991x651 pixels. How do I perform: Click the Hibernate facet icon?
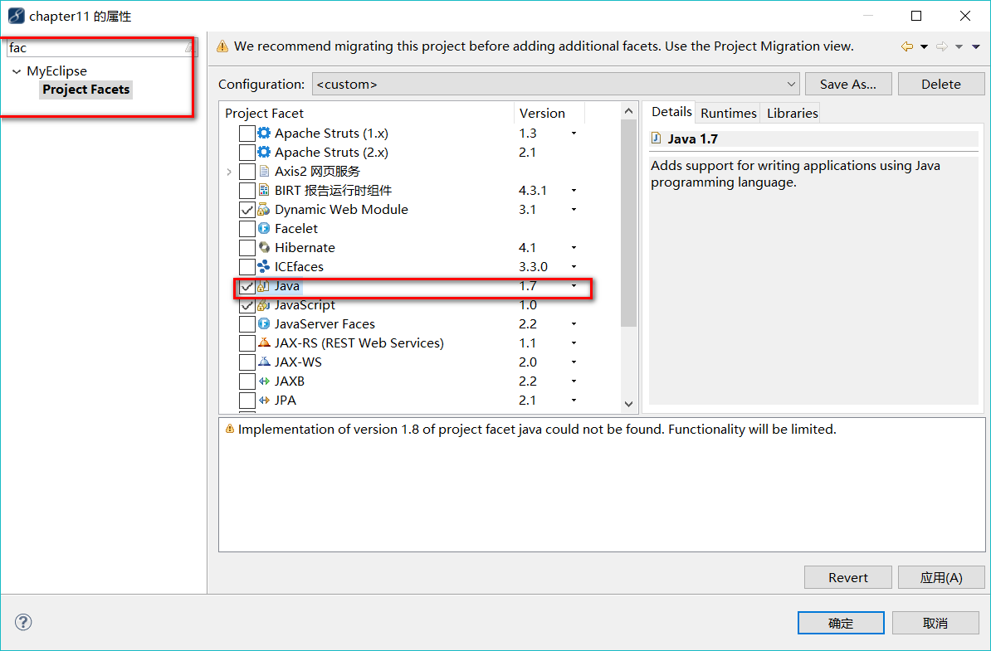pos(264,247)
